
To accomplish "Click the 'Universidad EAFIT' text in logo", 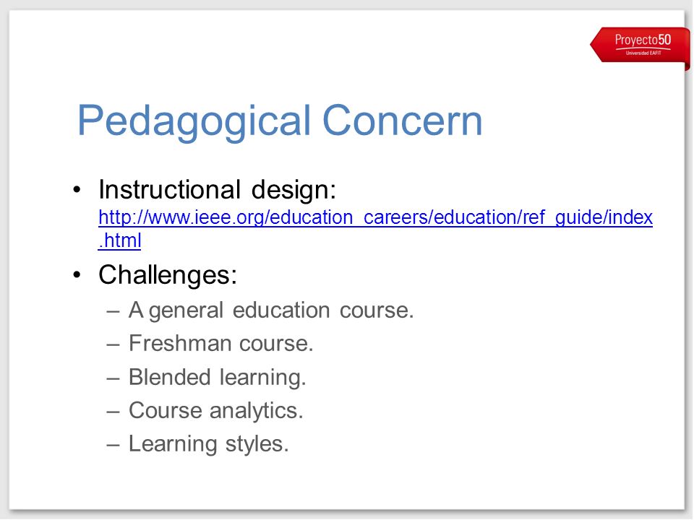I will click(x=643, y=53).
